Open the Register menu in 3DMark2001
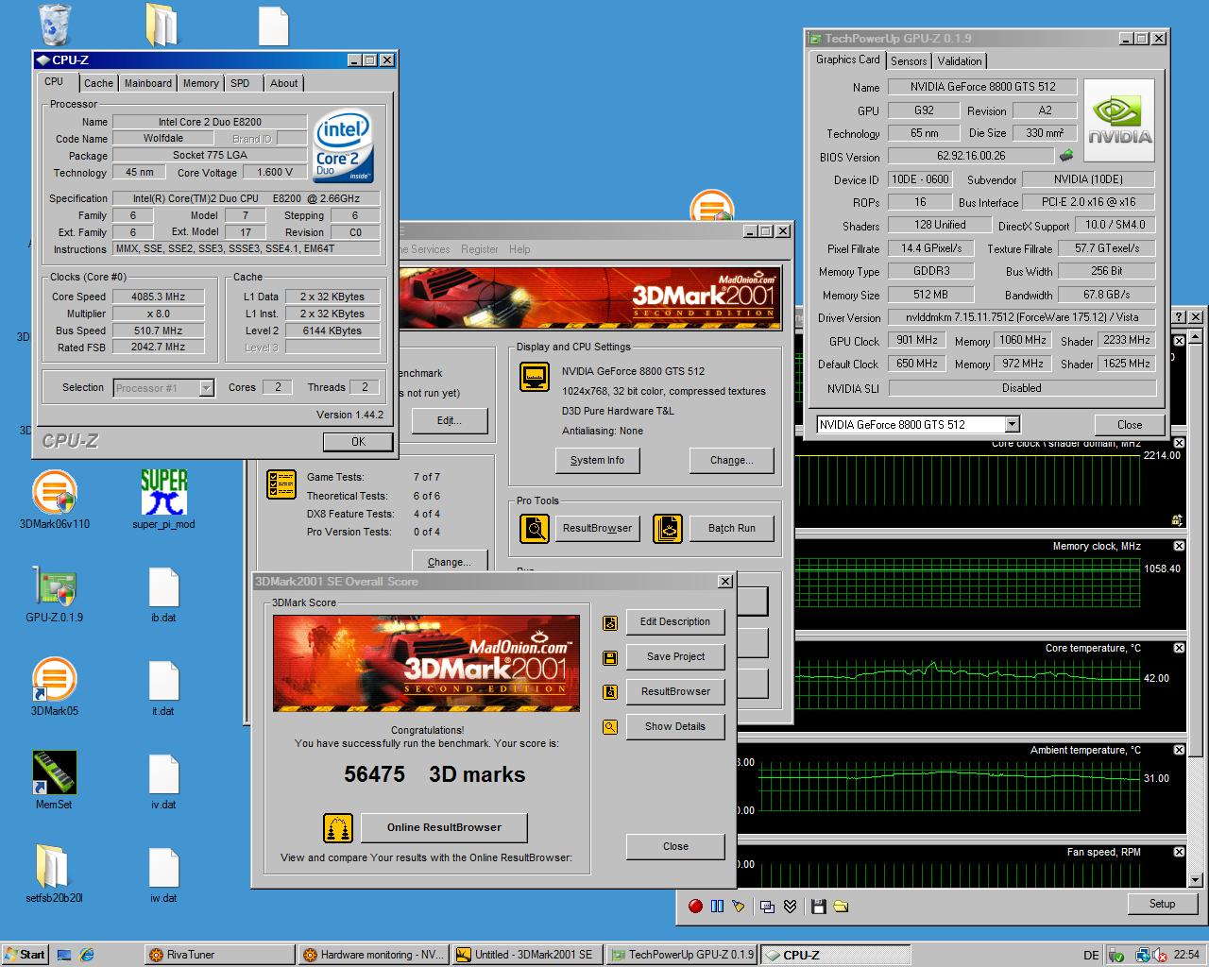 click(x=480, y=249)
